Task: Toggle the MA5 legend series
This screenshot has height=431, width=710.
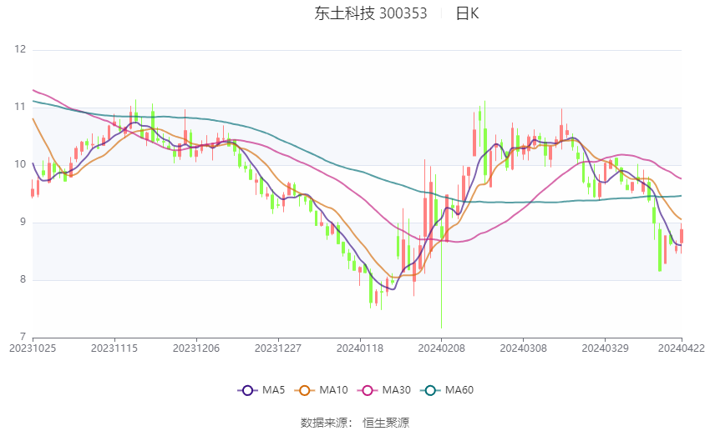Action: tap(261, 390)
